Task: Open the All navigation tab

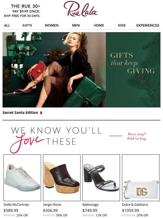Action: pyautogui.click(x=7, y=26)
